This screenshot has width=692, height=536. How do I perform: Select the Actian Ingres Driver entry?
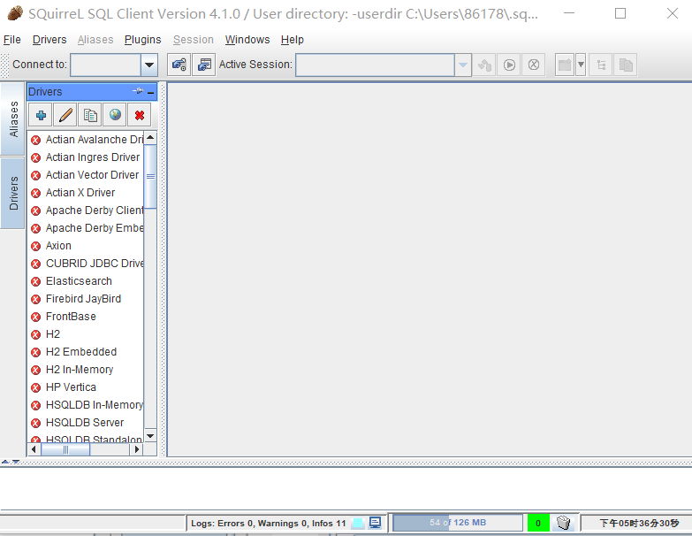point(87,157)
